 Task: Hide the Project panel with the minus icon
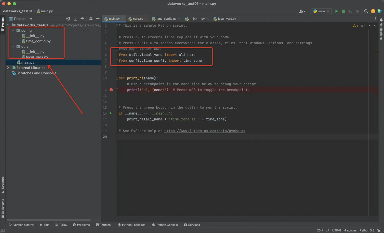(98, 18)
